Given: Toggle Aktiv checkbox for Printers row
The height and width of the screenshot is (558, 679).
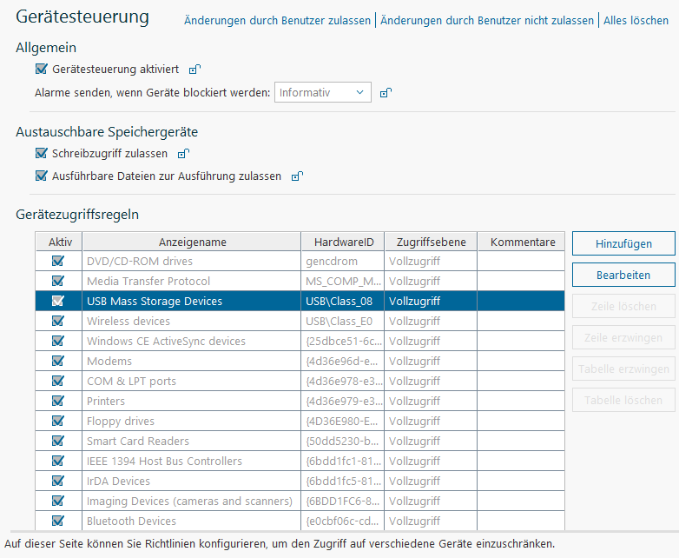Looking at the screenshot, I should click(x=57, y=401).
